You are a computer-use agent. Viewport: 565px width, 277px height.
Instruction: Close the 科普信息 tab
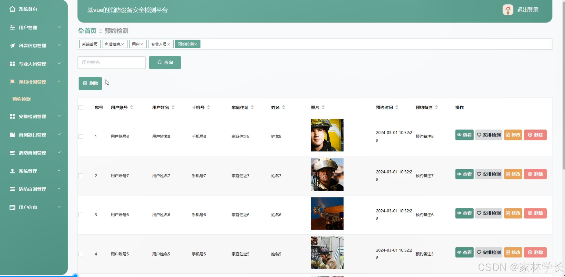[123, 44]
